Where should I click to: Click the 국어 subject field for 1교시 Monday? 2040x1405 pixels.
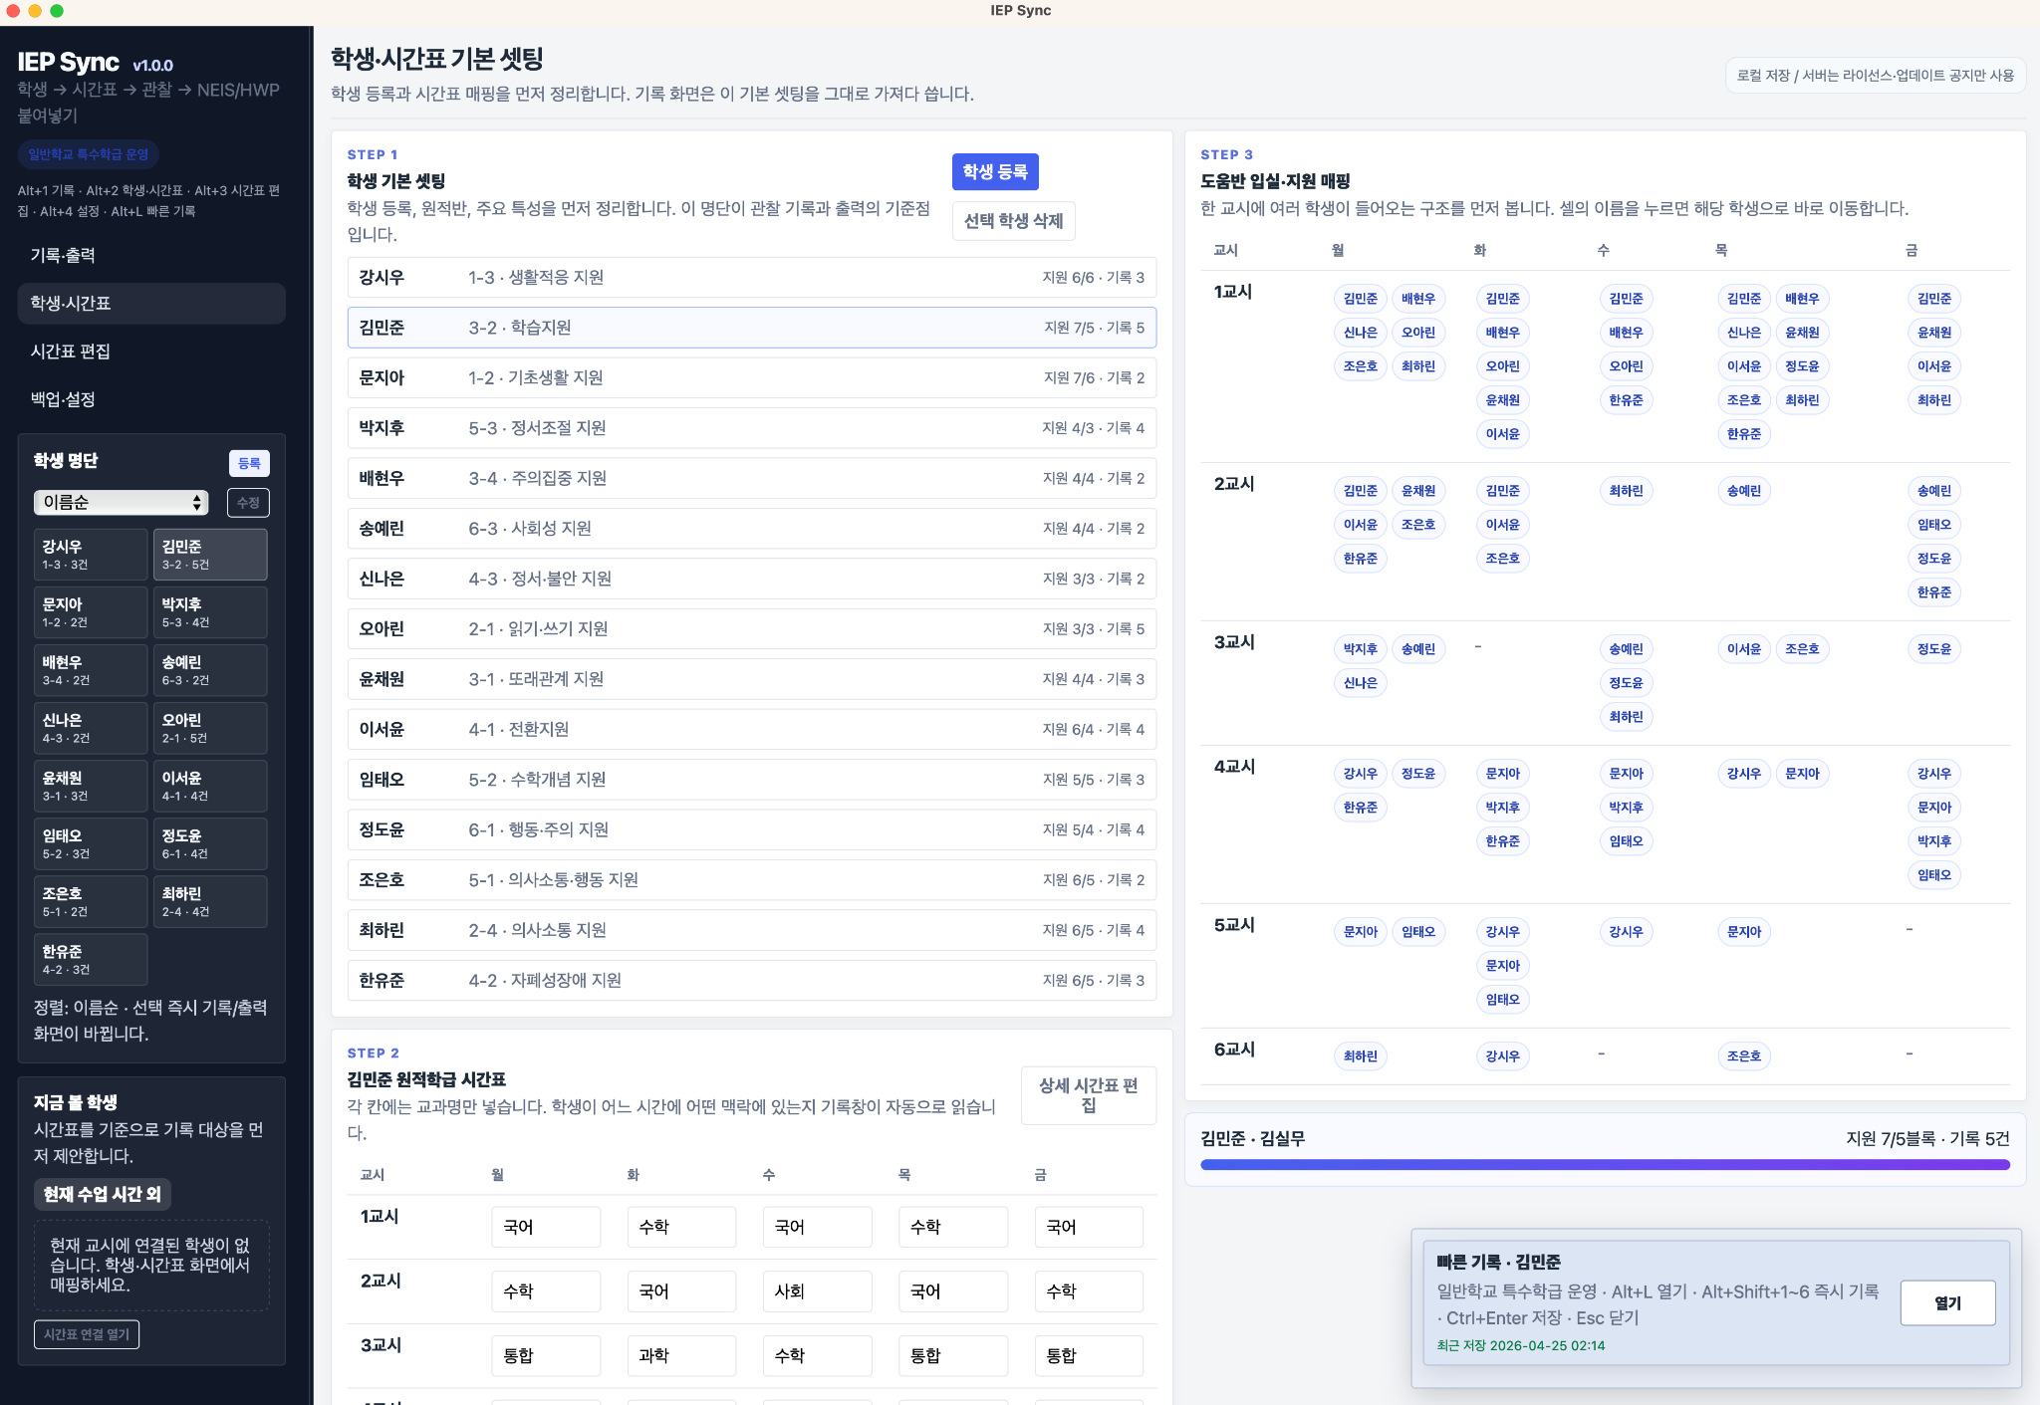click(x=545, y=1227)
